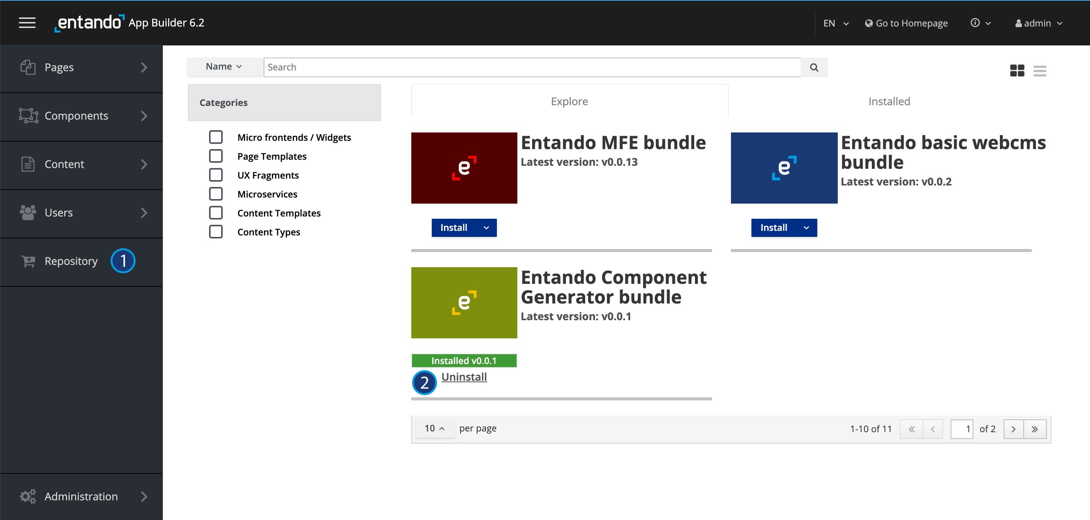
Task: Click Install for Entando MFE bundle
Action: pos(454,227)
